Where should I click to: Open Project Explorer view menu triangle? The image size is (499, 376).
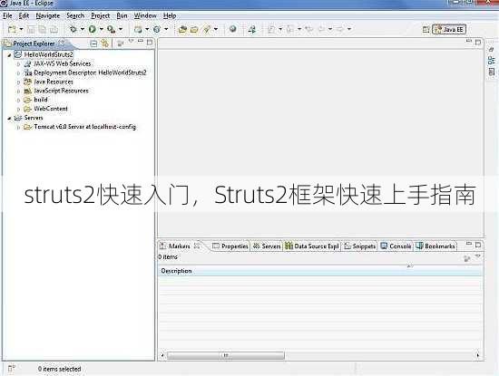pos(131,42)
